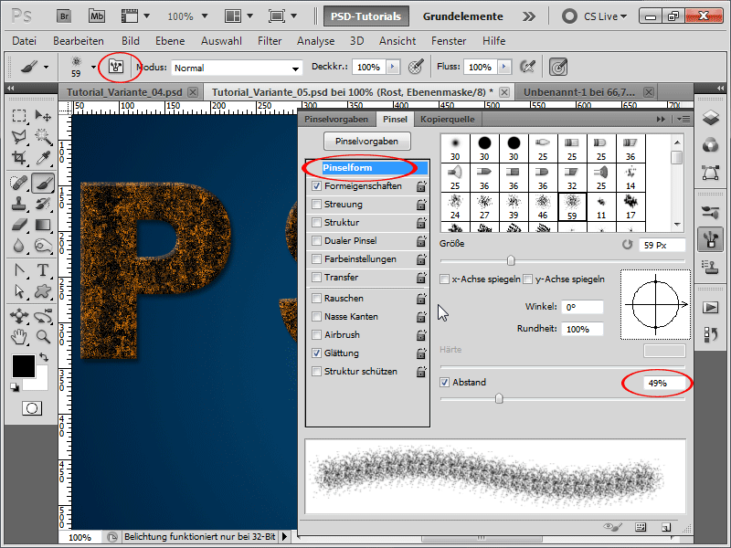731x548 pixels.
Task: Enable the Streuung checkbox
Action: (x=316, y=204)
